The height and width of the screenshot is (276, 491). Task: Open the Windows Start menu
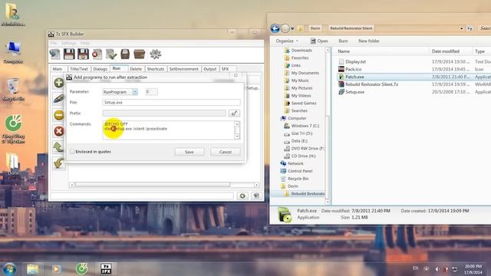(9, 269)
